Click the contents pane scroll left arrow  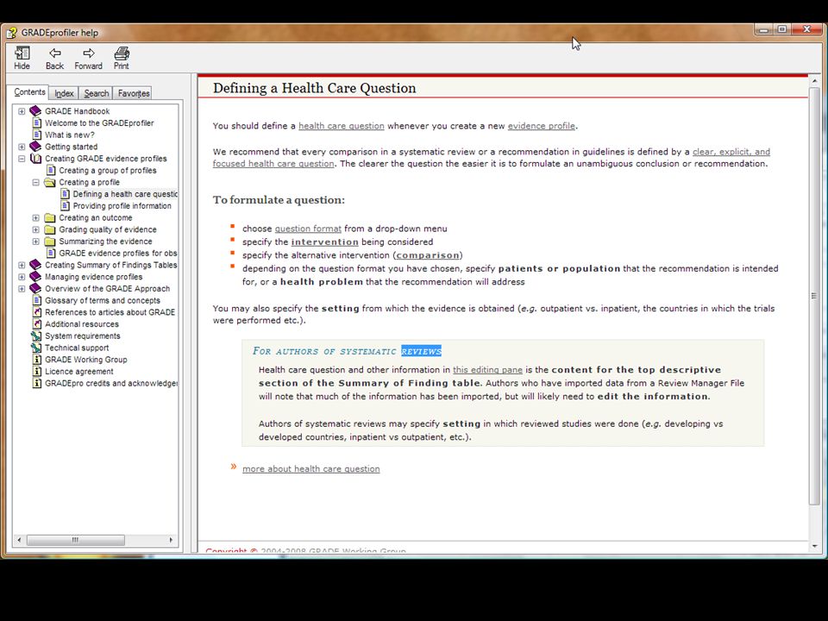pos(20,540)
